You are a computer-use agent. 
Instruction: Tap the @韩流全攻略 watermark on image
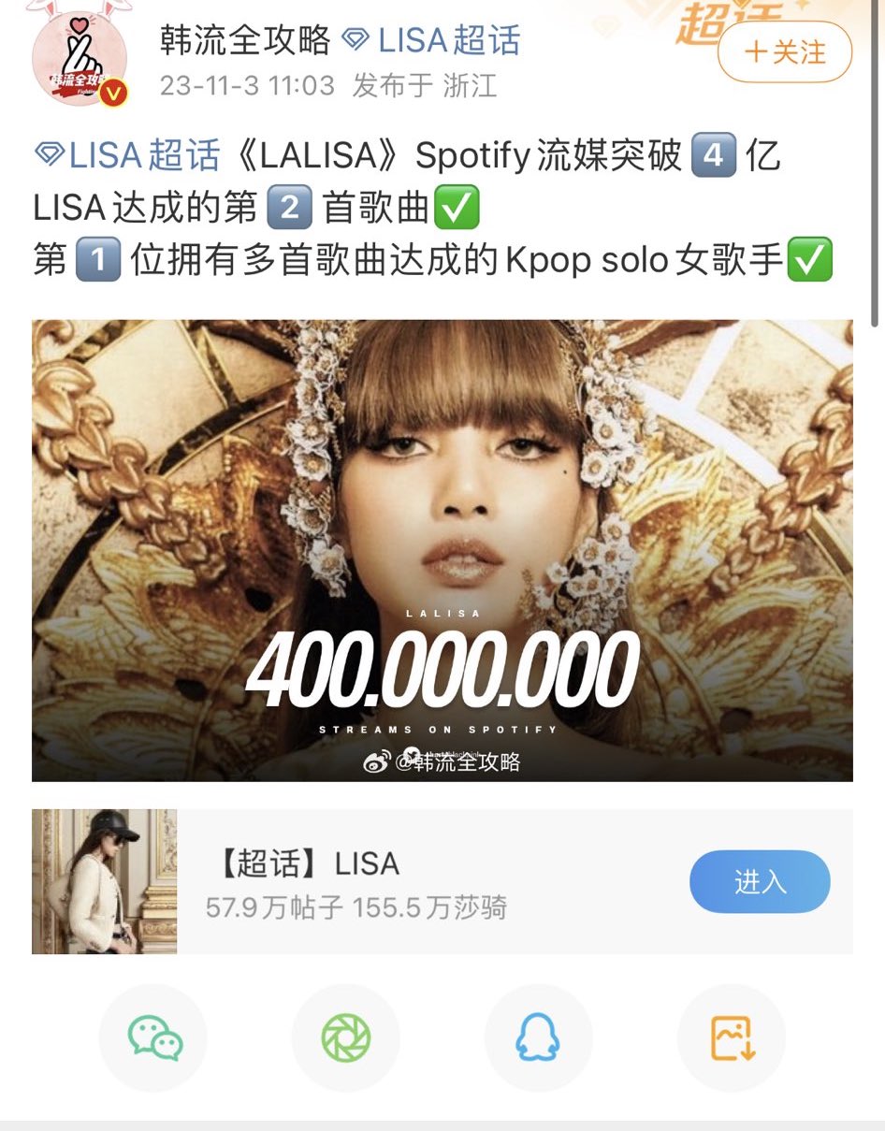[442, 761]
